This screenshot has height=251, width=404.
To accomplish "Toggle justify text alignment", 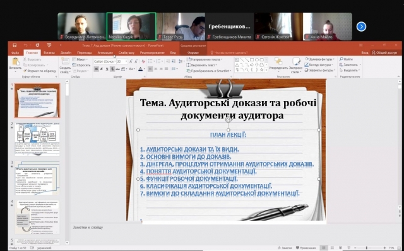I will [167, 69].
